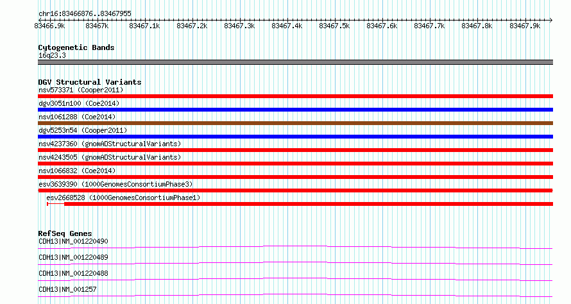Click the nsv4237360 (gnomADStructuralVariants) label
This screenshot has width=571, height=304.
click(x=110, y=144)
